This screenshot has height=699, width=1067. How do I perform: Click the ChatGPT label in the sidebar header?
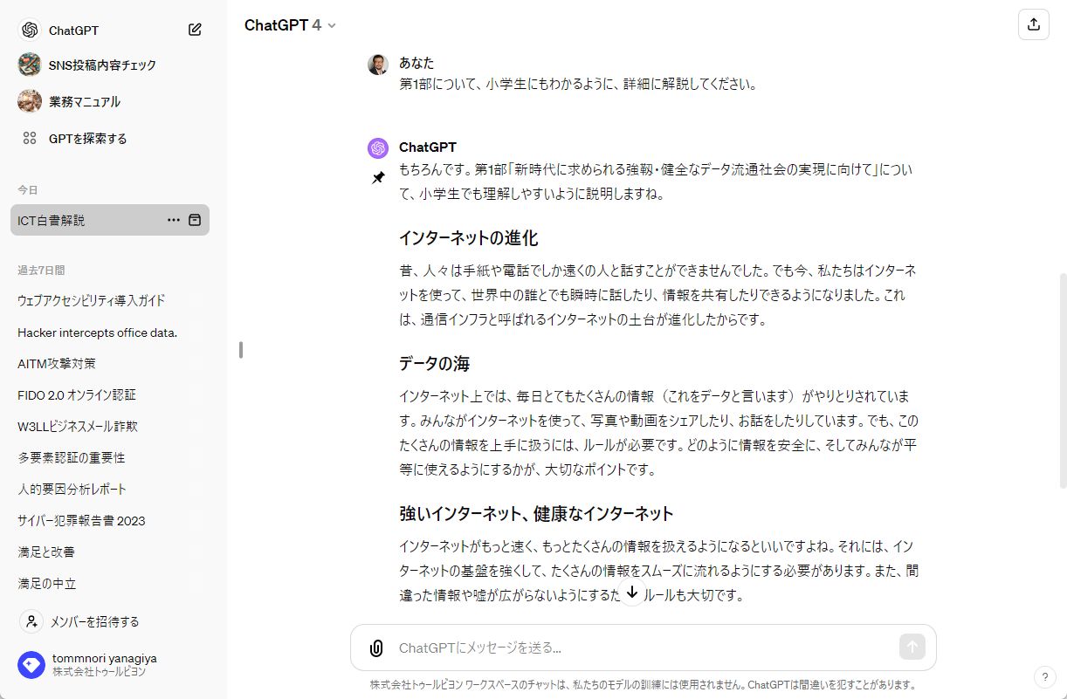tap(73, 31)
